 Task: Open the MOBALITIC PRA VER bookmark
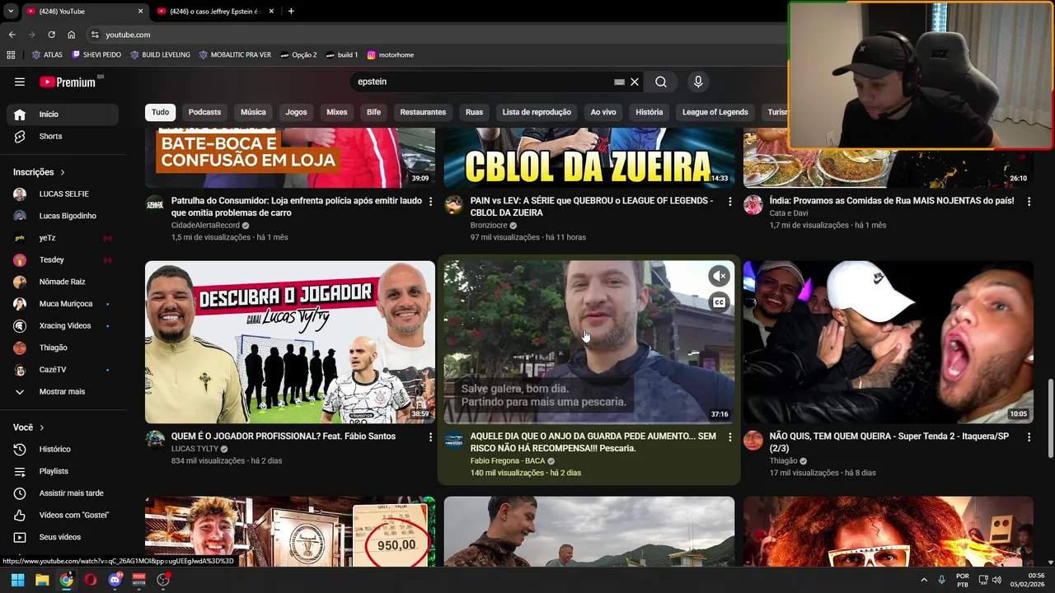point(235,54)
